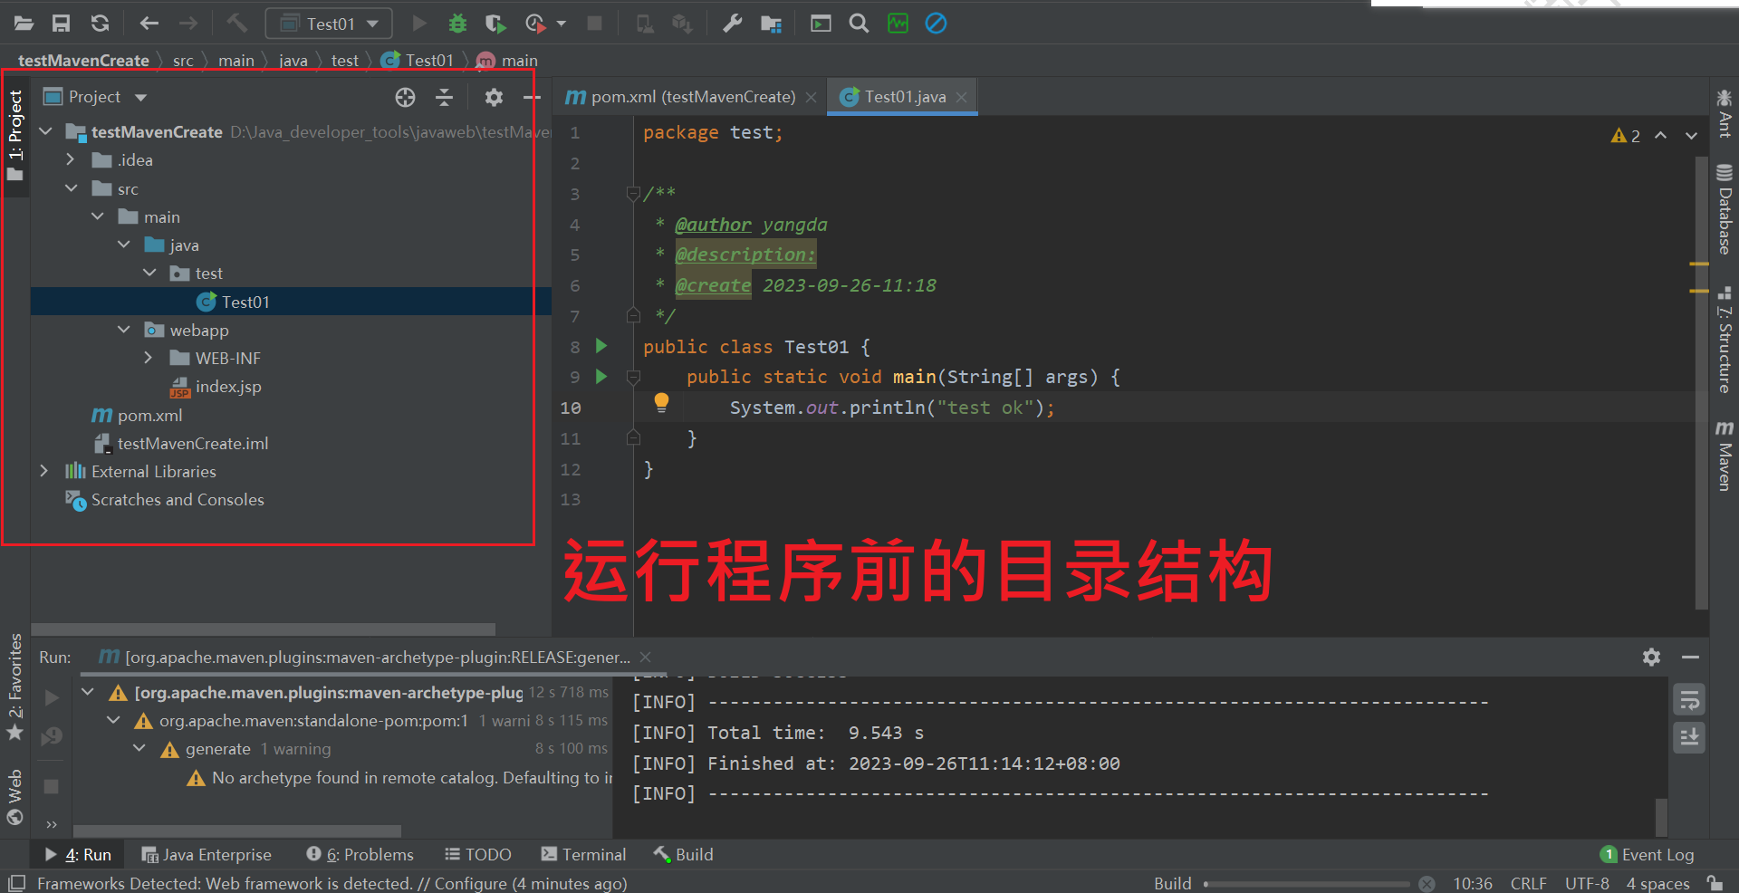Collapse all in the Project panel

444,97
